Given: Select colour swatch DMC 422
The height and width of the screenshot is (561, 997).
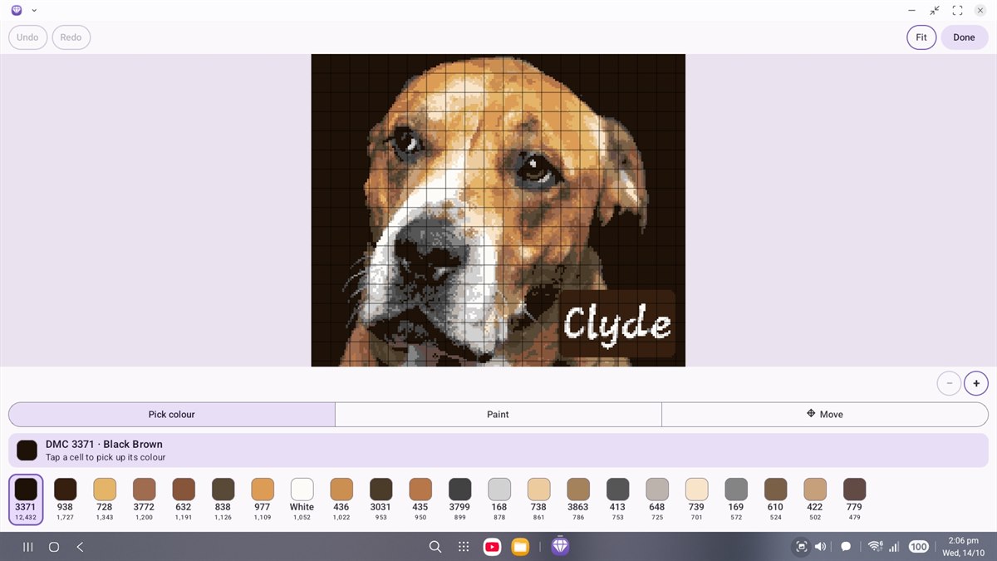Looking at the screenshot, I should click(815, 499).
